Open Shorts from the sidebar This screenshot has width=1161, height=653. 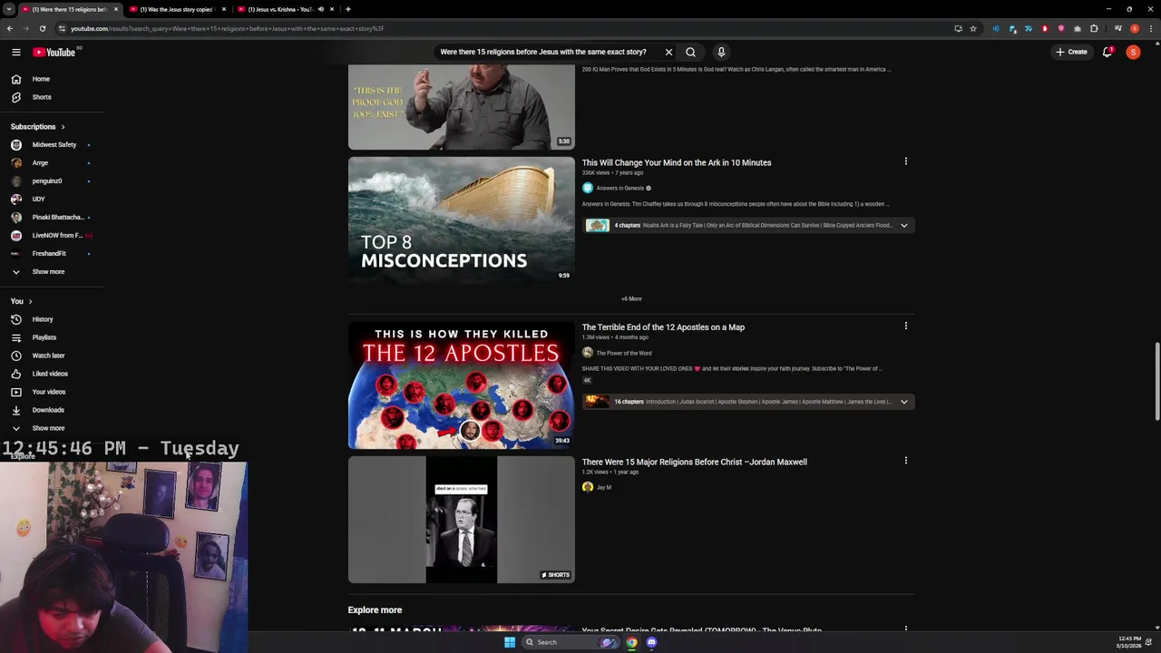click(42, 97)
